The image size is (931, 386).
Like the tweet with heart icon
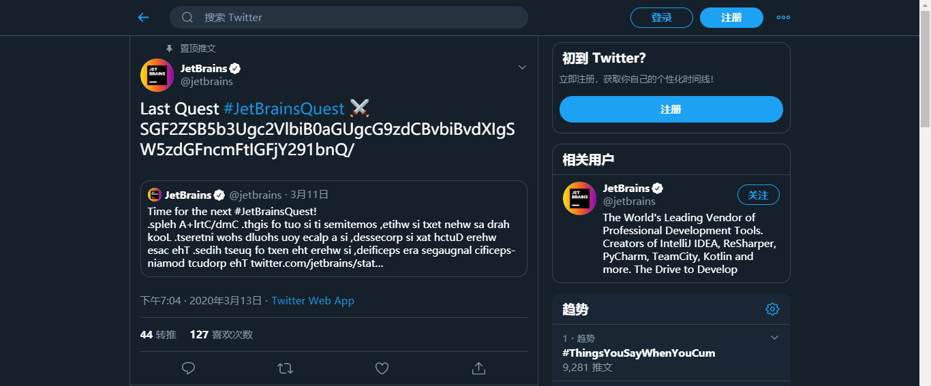[x=382, y=368]
